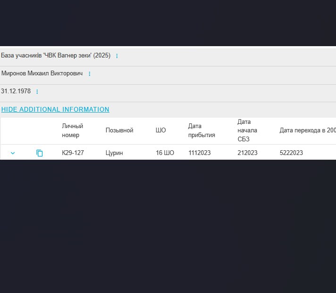Expand the table row with the chevron arrow
Screen dimensions: 336x293
(x=13, y=153)
